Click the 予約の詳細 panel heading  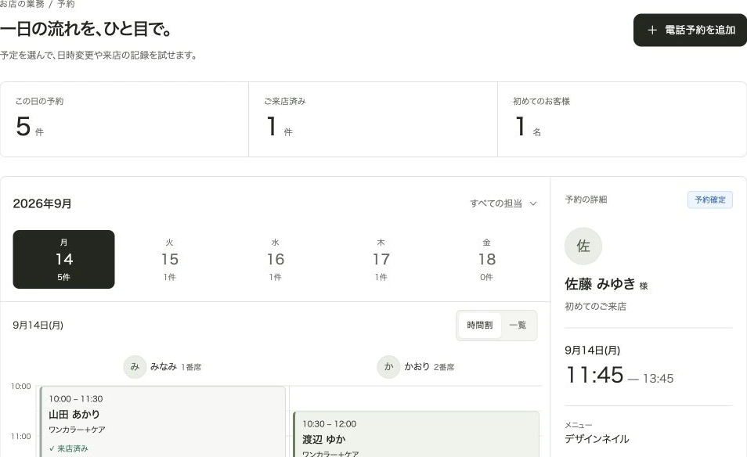pos(586,200)
